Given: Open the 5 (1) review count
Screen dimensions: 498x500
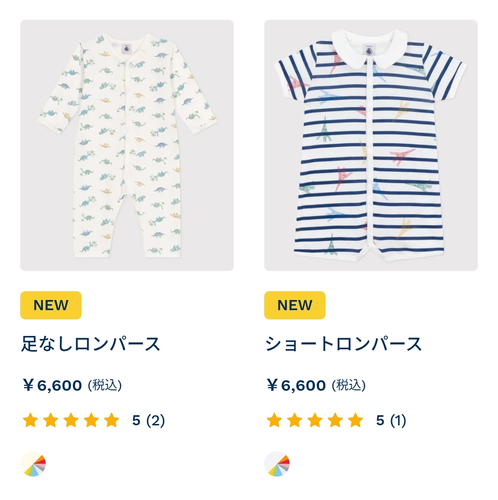Looking at the screenshot, I should point(391,420).
